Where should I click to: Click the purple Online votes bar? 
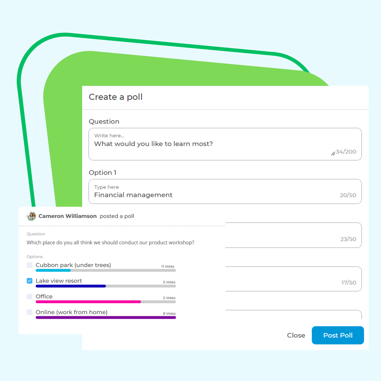coord(106,317)
